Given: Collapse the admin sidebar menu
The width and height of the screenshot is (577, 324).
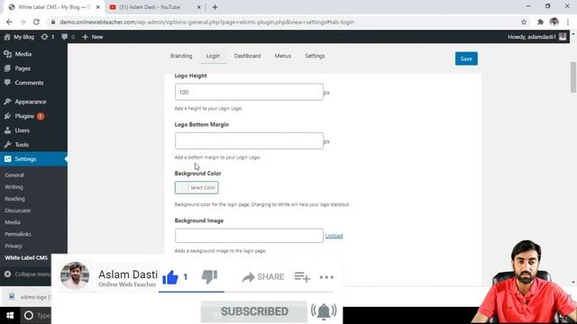Looking at the screenshot, I should 27,274.
